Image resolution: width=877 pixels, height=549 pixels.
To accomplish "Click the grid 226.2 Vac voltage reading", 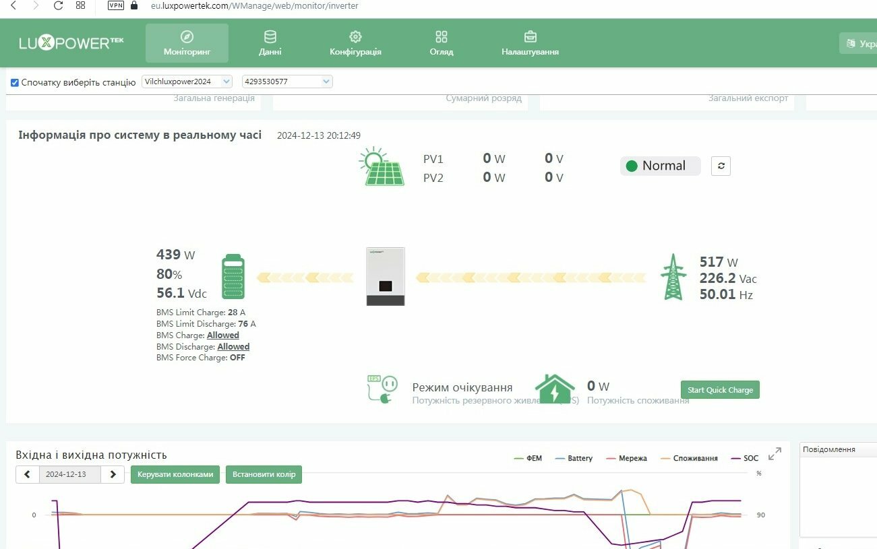I will pyautogui.click(x=728, y=278).
